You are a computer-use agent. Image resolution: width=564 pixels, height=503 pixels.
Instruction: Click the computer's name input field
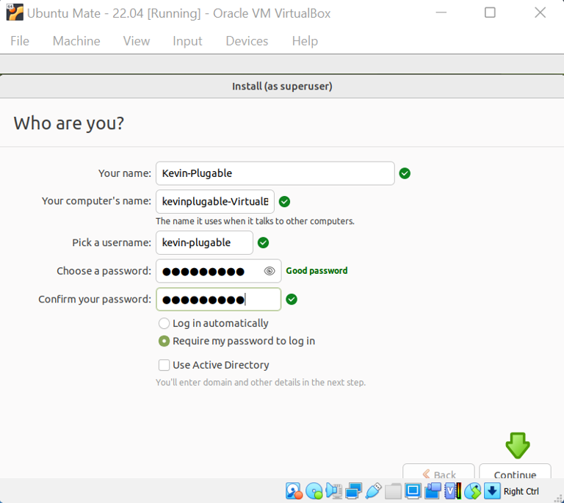point(215,202)
